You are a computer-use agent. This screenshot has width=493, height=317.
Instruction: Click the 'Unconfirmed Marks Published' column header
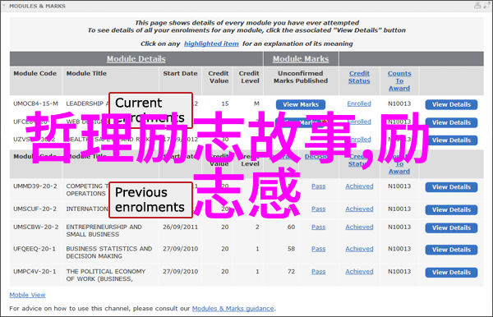[301, 77]
